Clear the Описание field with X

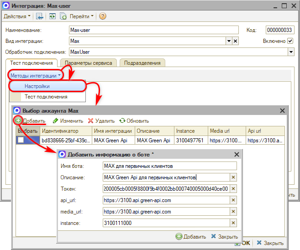click(233, 177)
